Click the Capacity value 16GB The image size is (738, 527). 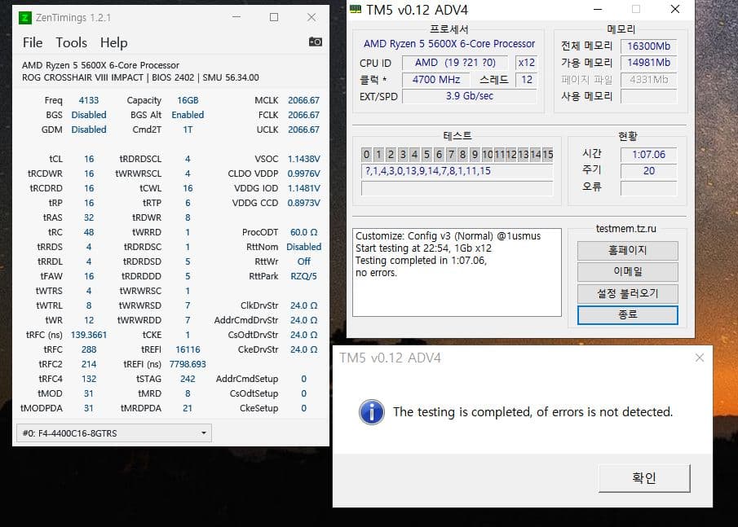[x=188, y=101]
